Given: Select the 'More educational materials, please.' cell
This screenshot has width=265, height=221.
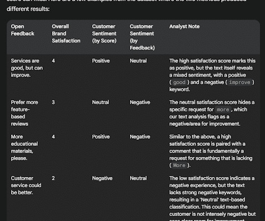Looking at the screenshot, I should pos(24,148).
